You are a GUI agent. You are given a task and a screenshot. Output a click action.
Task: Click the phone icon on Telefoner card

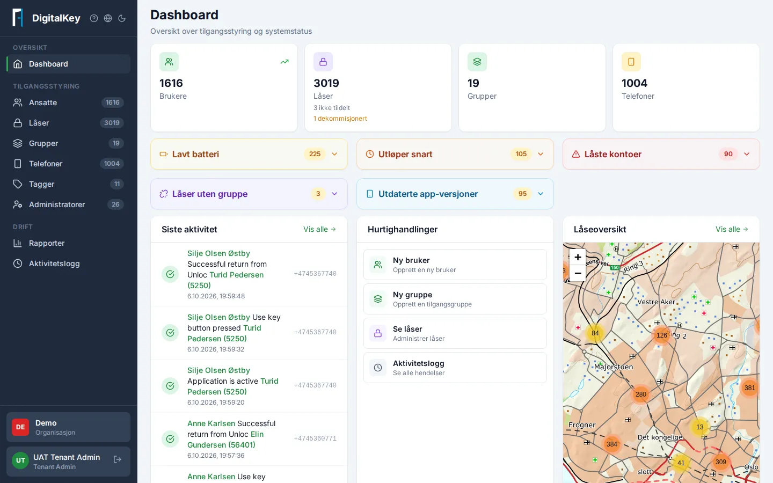pyautogui.click(x=631, y=62)
